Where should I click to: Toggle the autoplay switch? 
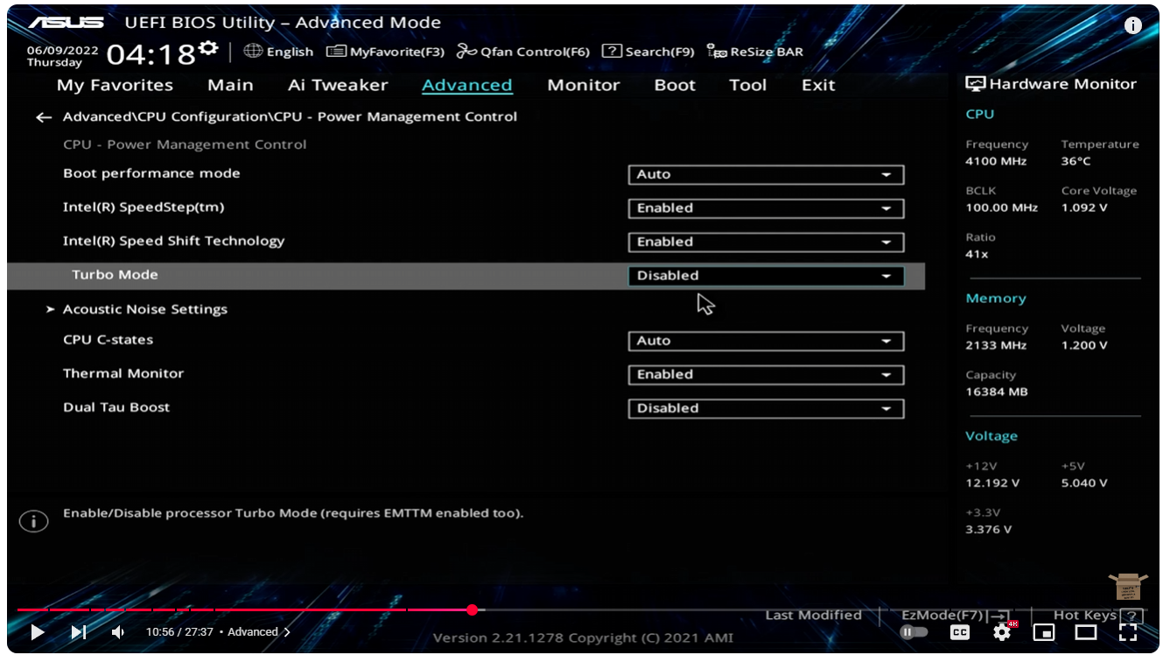(914, 631)
